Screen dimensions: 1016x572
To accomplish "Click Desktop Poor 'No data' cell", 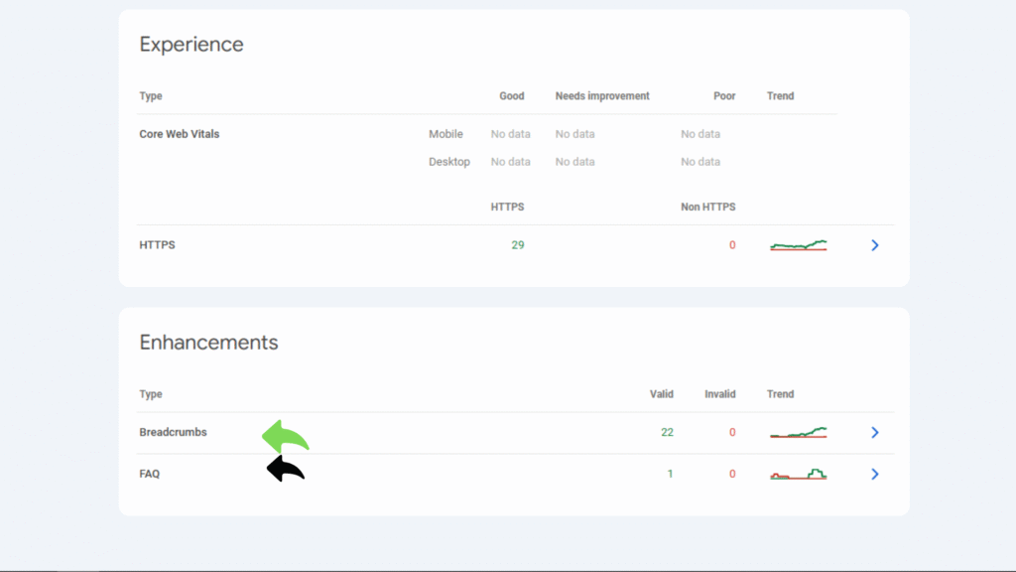I will click(x=699, y=162).
